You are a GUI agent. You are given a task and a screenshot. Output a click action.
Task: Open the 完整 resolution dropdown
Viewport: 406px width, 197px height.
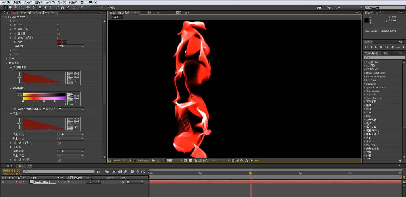[174, 160]
